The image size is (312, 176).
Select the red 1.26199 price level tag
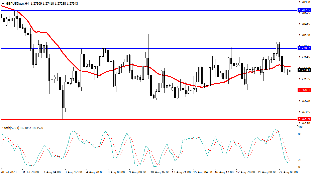pyautogui.click(x=304, y=119)
